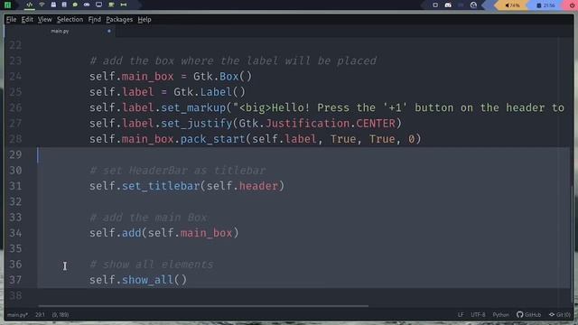
Task: Open the GitHub status bar icon
Action: [528, 314]
